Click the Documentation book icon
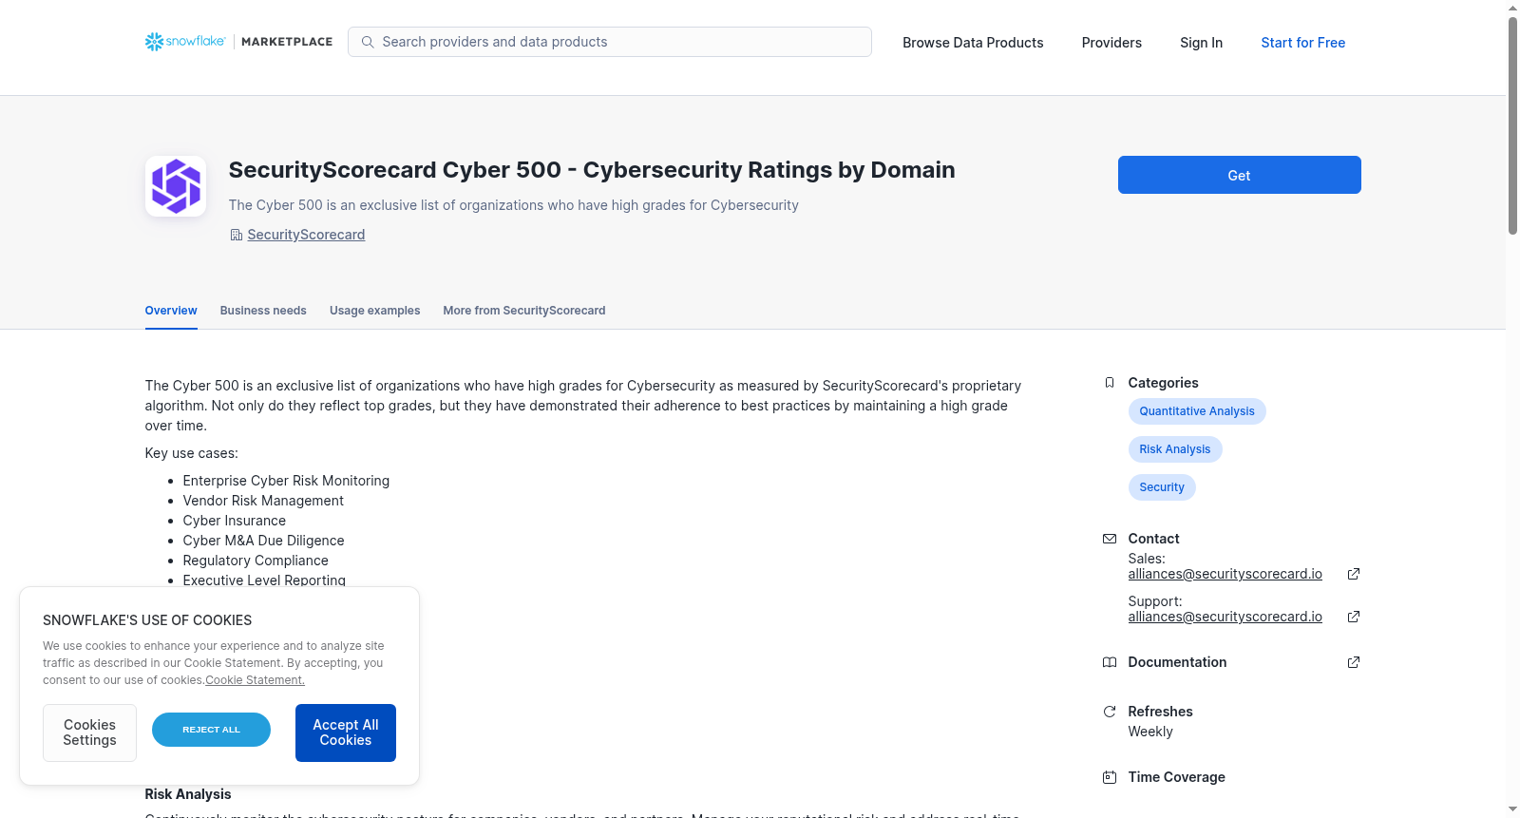Screen dimensions: 1520x818 point(1110,662)
